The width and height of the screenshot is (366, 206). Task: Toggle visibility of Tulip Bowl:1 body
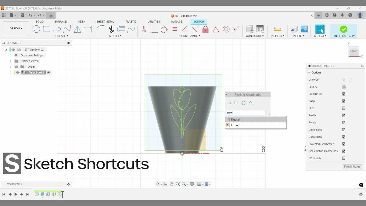18,72
